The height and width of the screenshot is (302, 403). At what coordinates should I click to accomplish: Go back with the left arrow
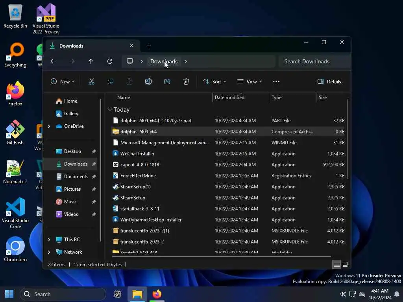[53, 61]
